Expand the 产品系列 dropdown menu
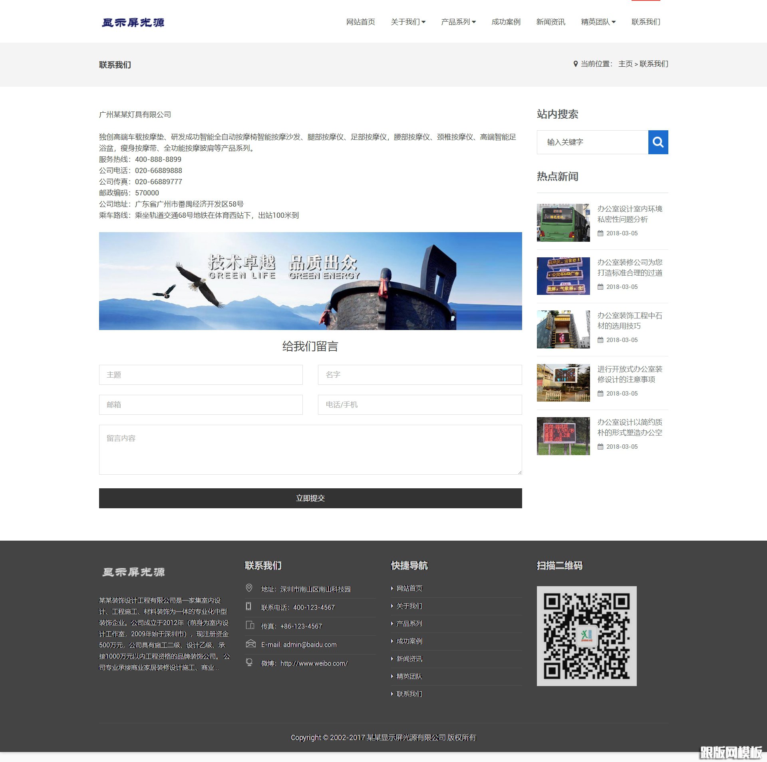The image size is (767, 762). (458, 22)
